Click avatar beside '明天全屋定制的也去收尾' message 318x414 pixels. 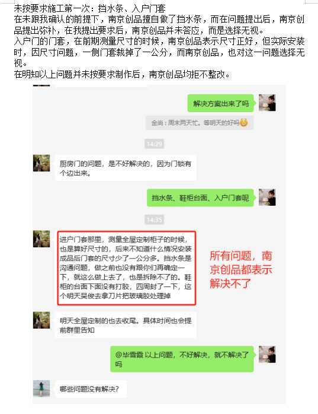(x=41, y=320)
